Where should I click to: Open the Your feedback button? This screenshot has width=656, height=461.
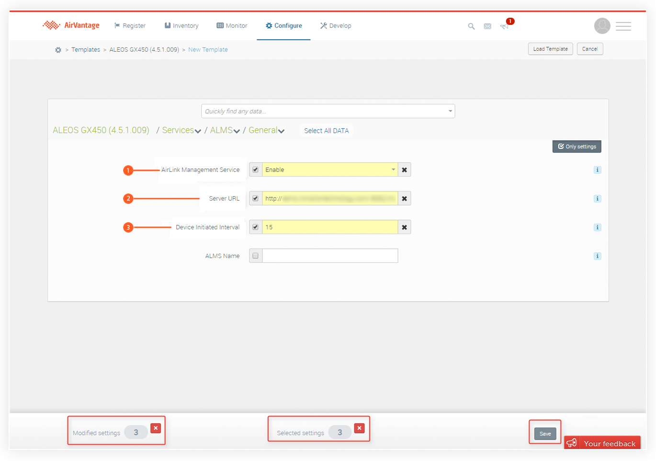602,443
